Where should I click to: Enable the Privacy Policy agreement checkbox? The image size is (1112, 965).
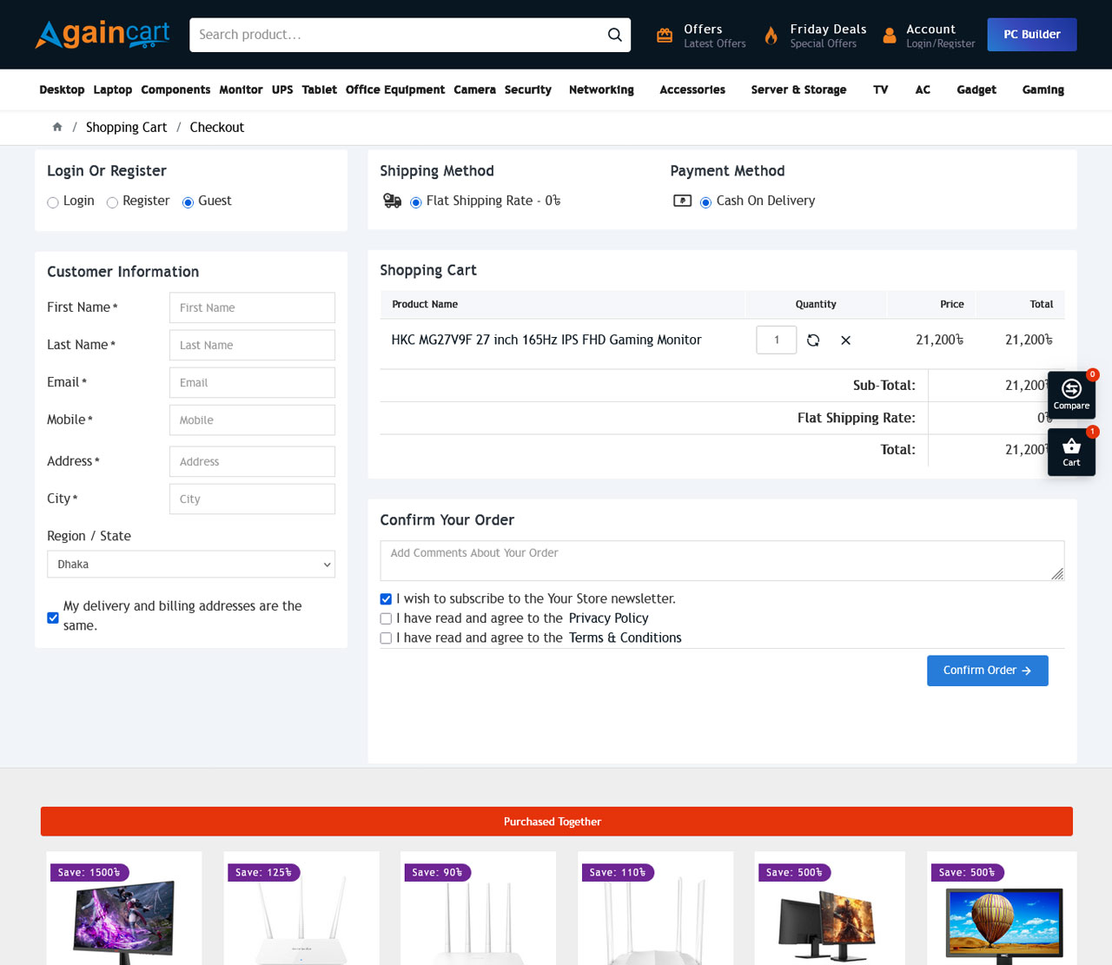tap(385, 618)
